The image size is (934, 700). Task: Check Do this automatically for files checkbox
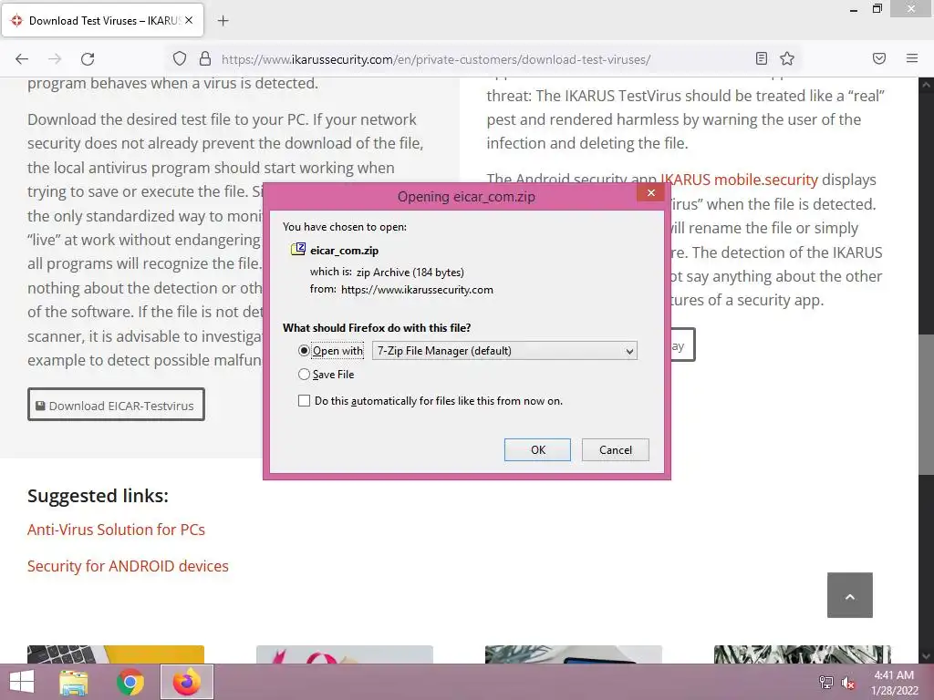click(x=304, y=401)
